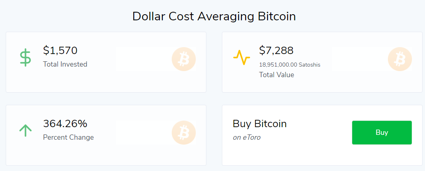Screen dimensions: 425x171
Task: Click Bitcoin logo in Percent Change card
Action: (x=184, y=132)
